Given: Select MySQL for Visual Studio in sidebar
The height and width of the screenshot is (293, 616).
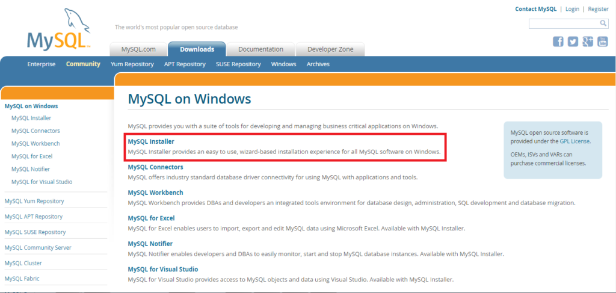Looking at the screenshot, I should pyautogui.click(x=42, y=182).
